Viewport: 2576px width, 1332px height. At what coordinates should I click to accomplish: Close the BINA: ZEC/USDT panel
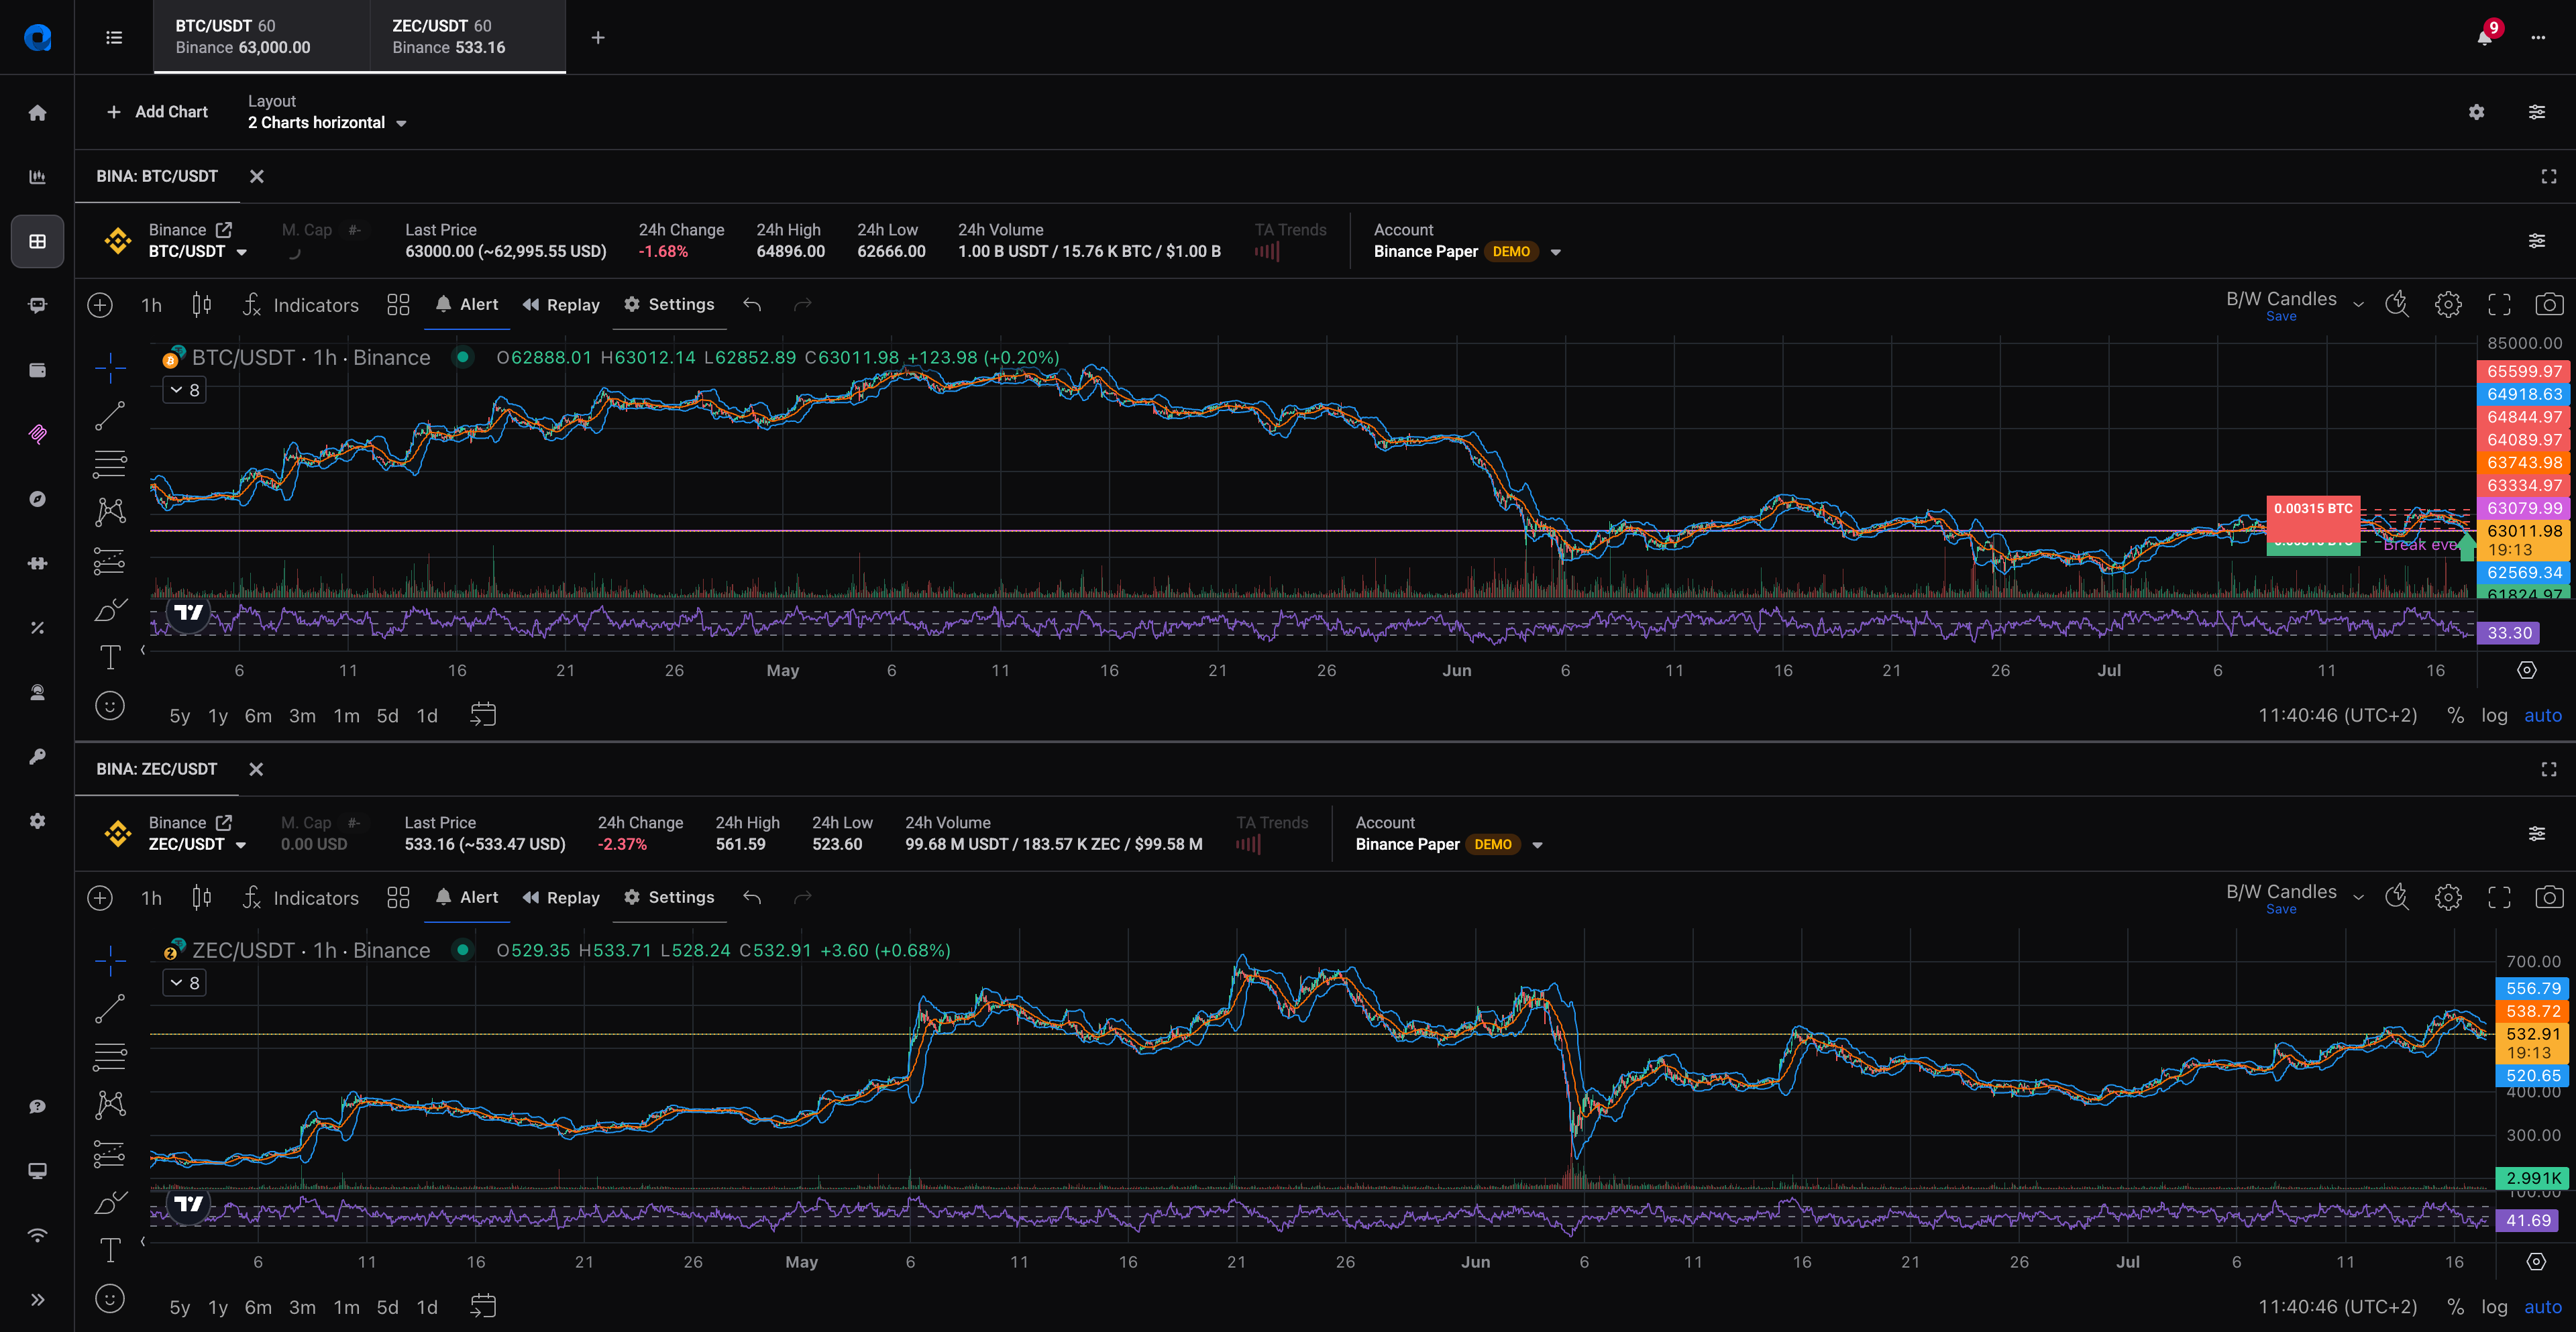click(256, 769)
